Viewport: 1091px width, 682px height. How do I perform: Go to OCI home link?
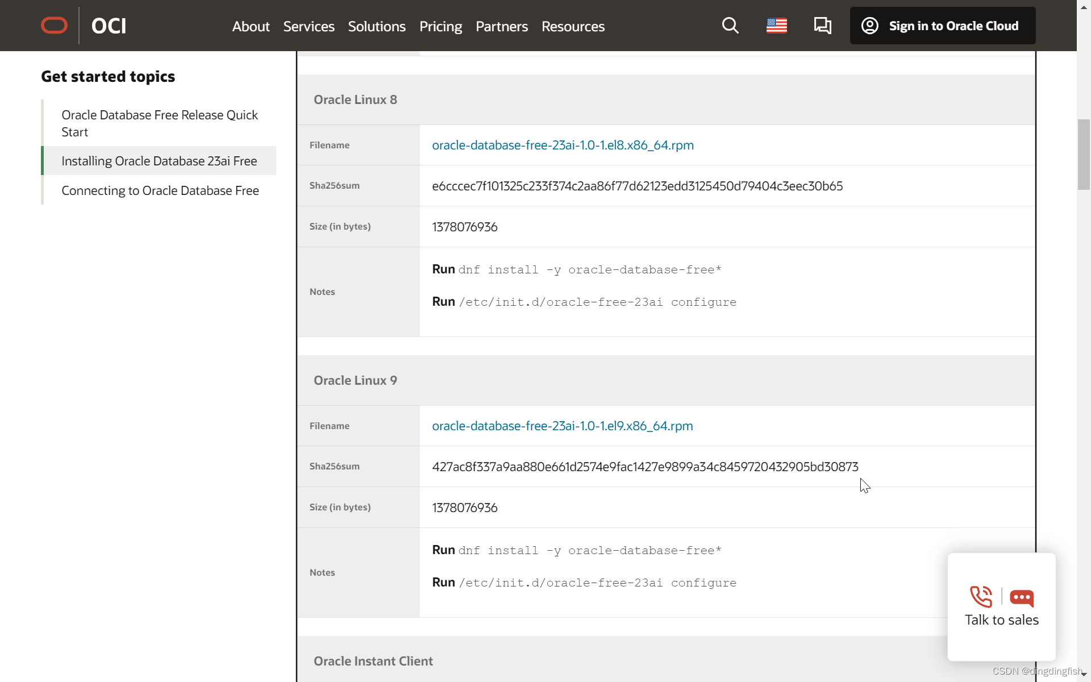tap(109, 26)
